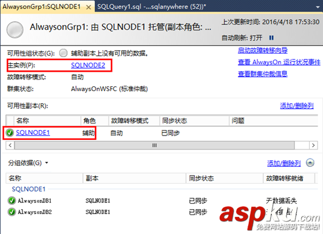Click the 辅助 role cell for SQLNODE1

(x=88, y=133)
